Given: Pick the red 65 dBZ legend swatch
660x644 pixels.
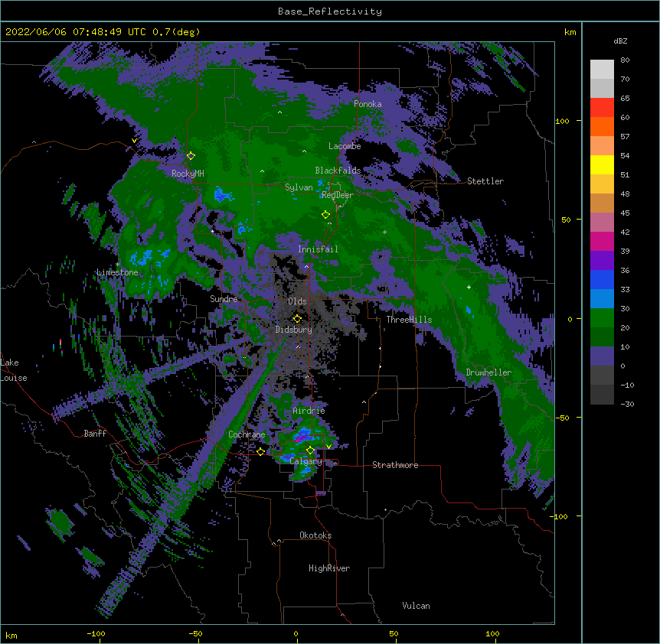Looking at the screenshot, I should click(602, 107).
